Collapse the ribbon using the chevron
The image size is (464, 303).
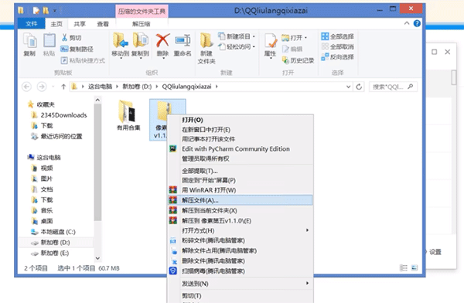(407, 24)
